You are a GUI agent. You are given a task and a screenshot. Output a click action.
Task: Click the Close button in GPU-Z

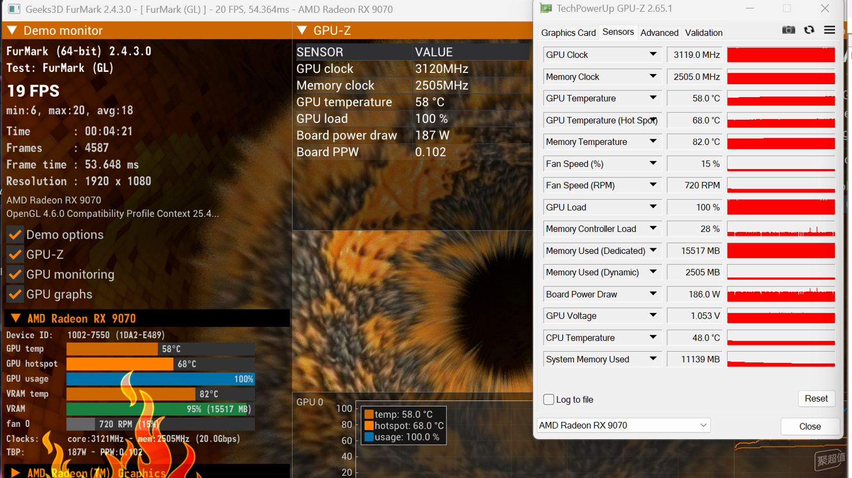pyautogui.click(x=810, y=426)
